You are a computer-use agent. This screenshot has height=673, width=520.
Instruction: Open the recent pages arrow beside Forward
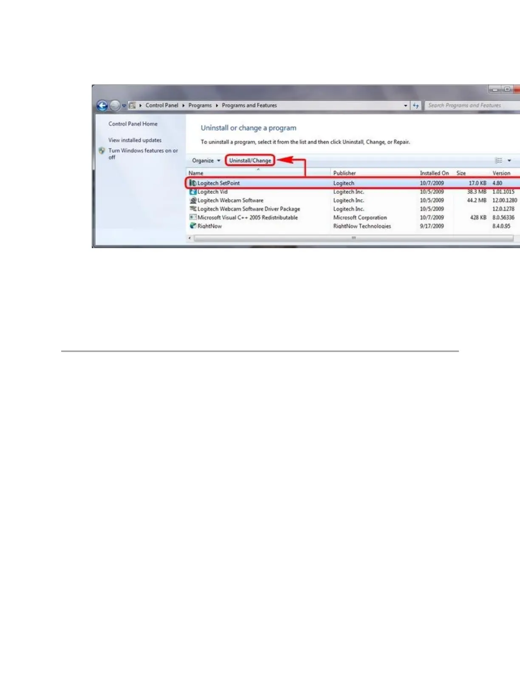(124, 105)
